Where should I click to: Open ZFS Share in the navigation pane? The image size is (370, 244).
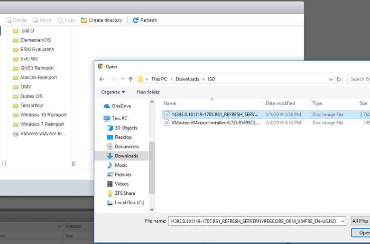[121, 193]
